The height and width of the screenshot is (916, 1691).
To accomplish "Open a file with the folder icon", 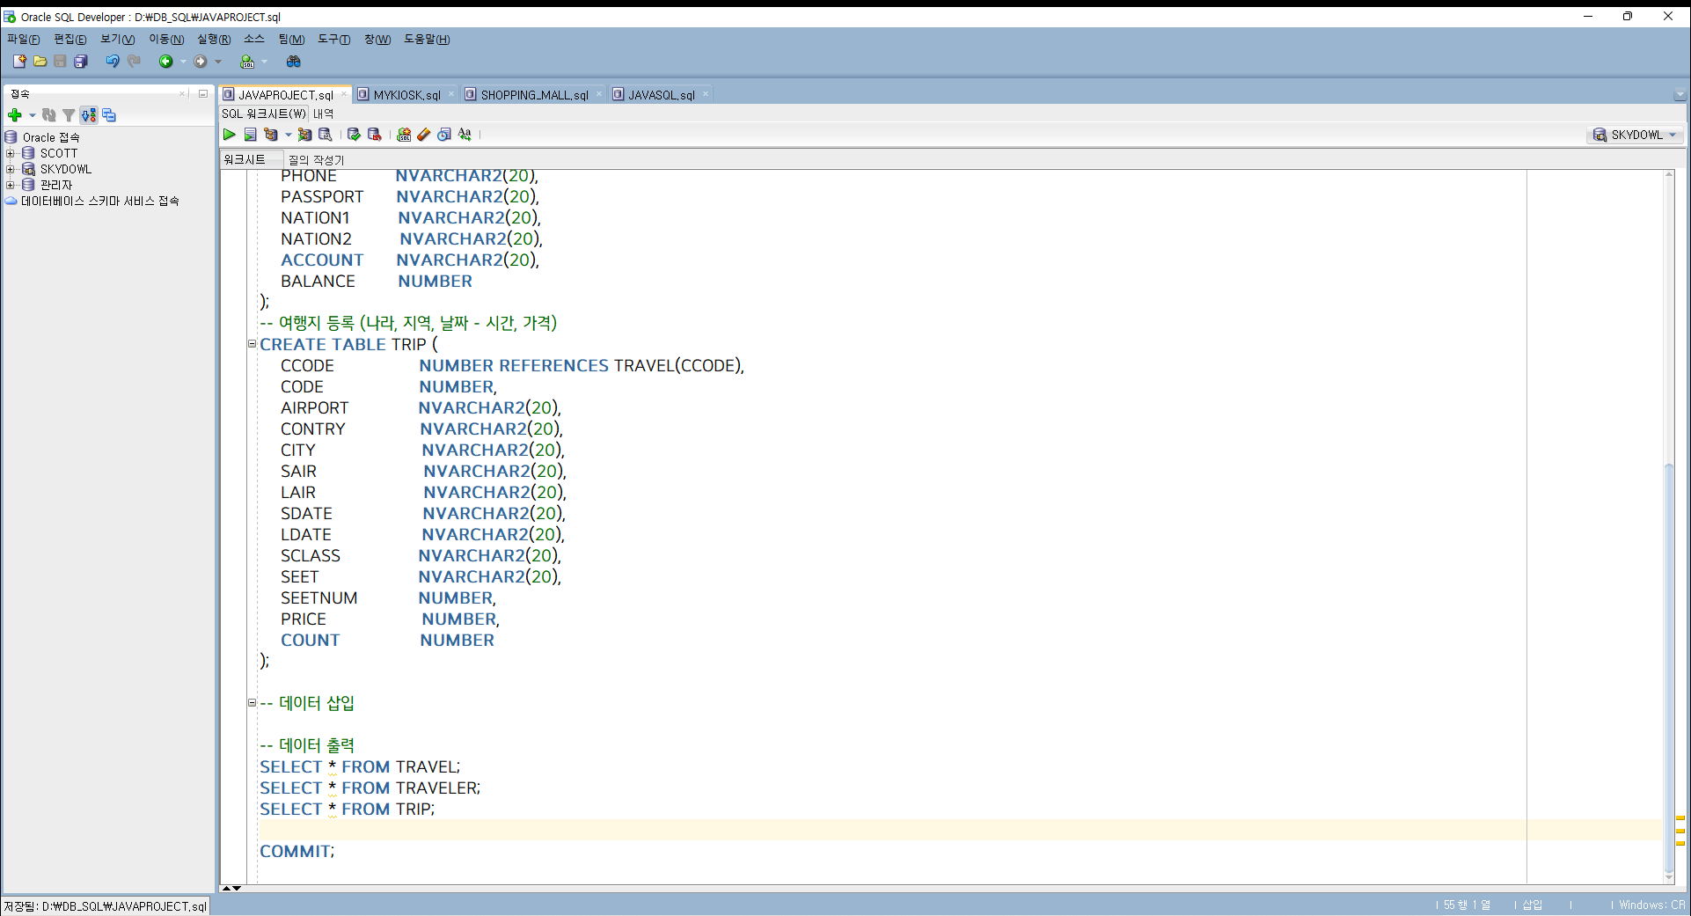I will coord(40,62).
